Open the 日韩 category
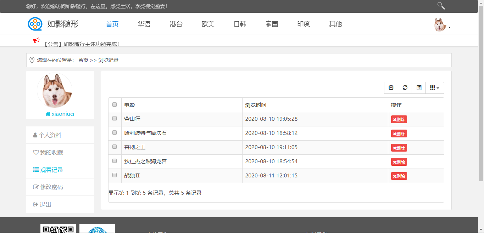Image resolution: width=484 pixels, height=233 pixels. coord(240,24)
